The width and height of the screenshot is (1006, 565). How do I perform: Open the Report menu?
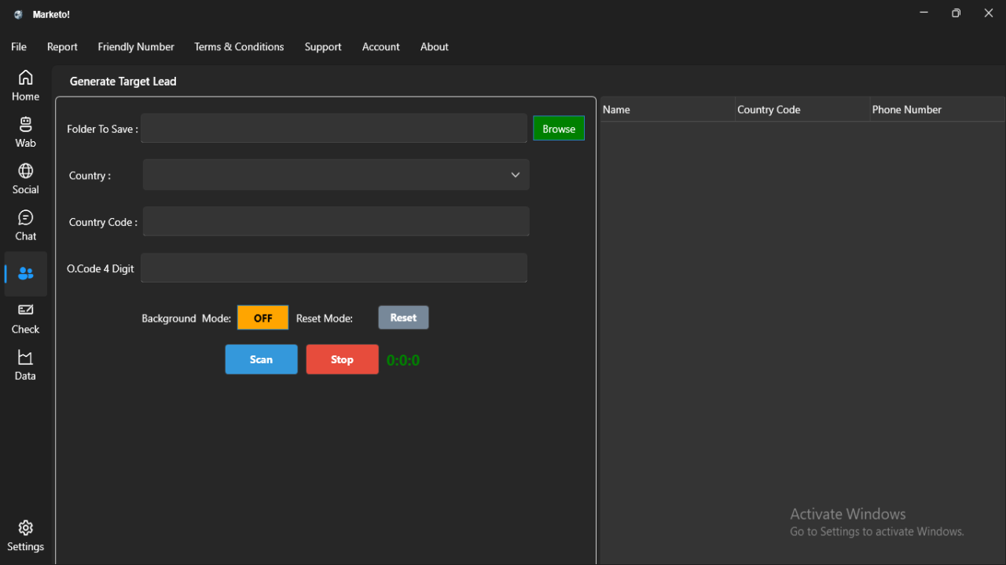coord(62,46)
